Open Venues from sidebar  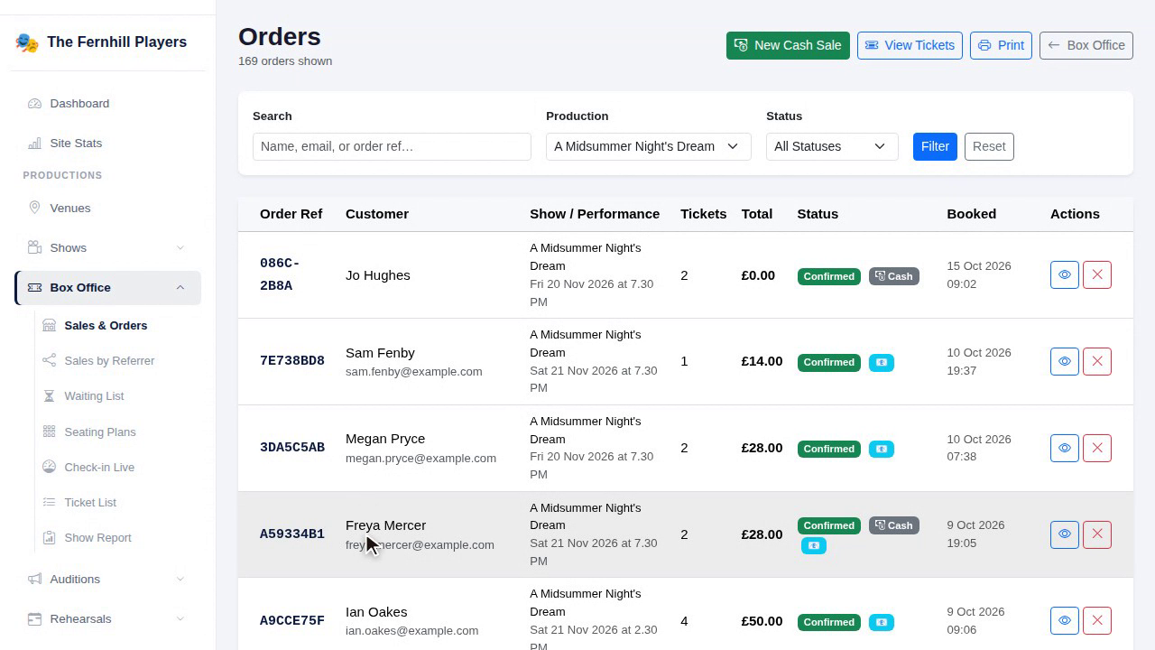[x=107, y=208]
